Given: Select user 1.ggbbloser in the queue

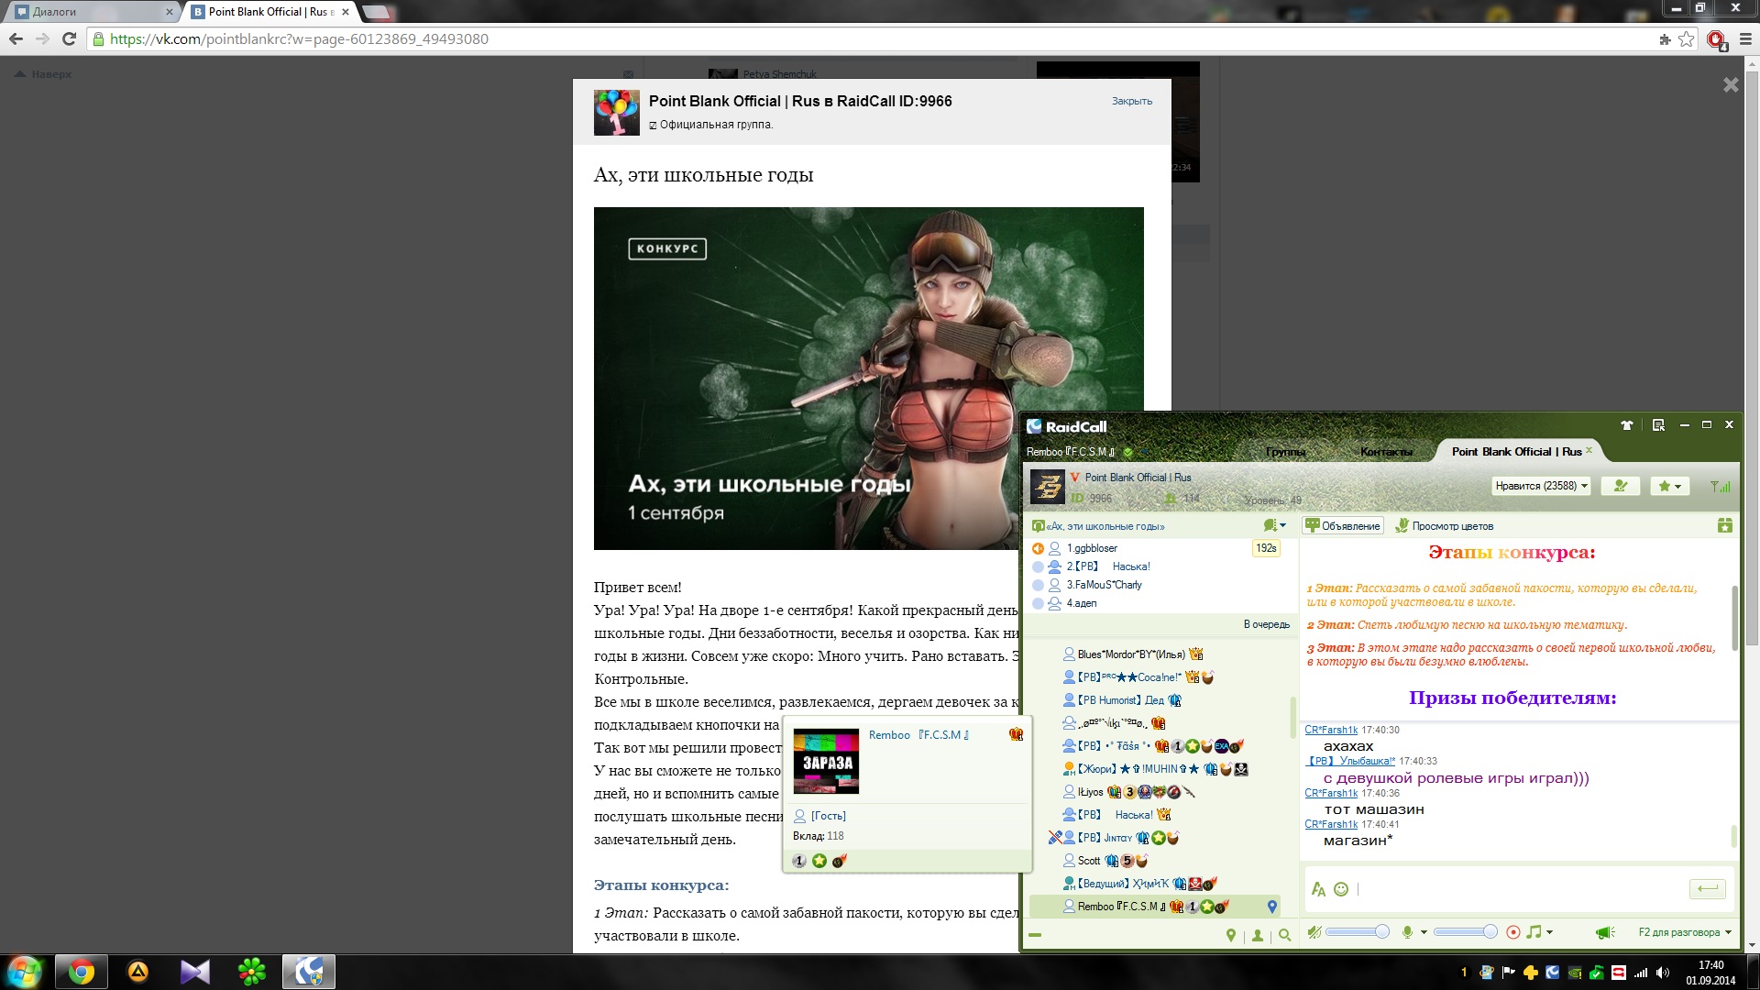Looking at the screenshot, I should tap(1092, 548).
